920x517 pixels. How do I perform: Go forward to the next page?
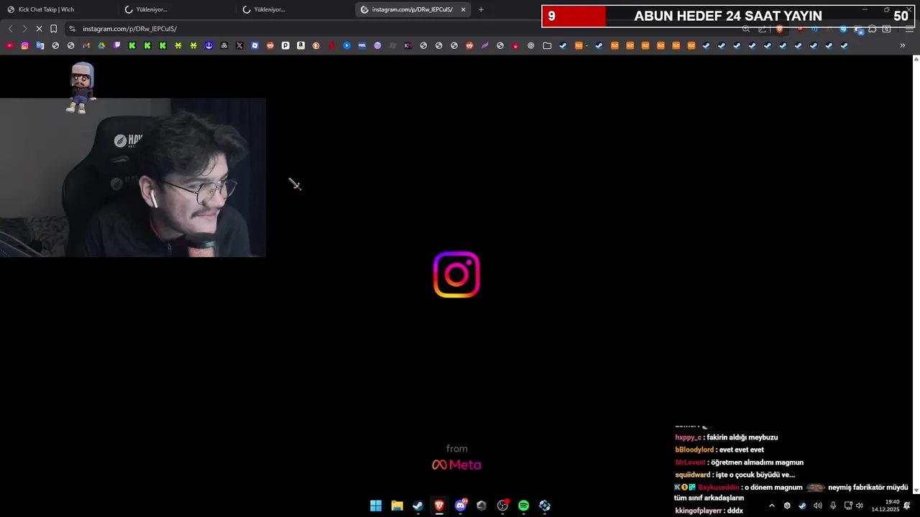coord(24,29)
